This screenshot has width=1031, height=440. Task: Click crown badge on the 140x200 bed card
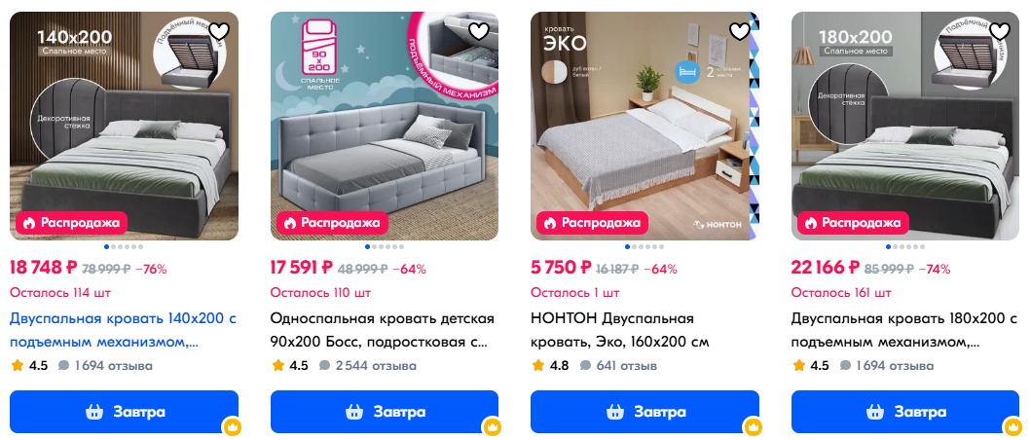pyautogui.click(x=232, y=426)
